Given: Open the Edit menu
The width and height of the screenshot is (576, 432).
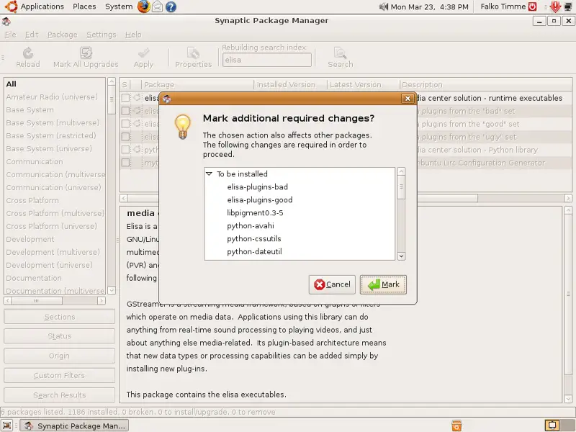Looking at the screenshot, I should pos(32,35).
